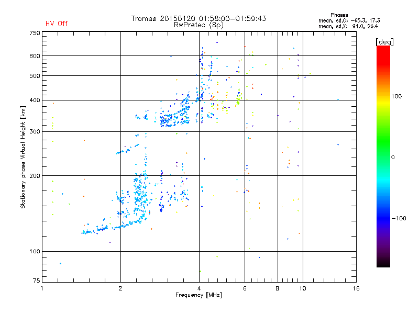Click the colorbar '100' tick label
The height and width of the screenshot is (314, 419).
click(x=396, y=96)
